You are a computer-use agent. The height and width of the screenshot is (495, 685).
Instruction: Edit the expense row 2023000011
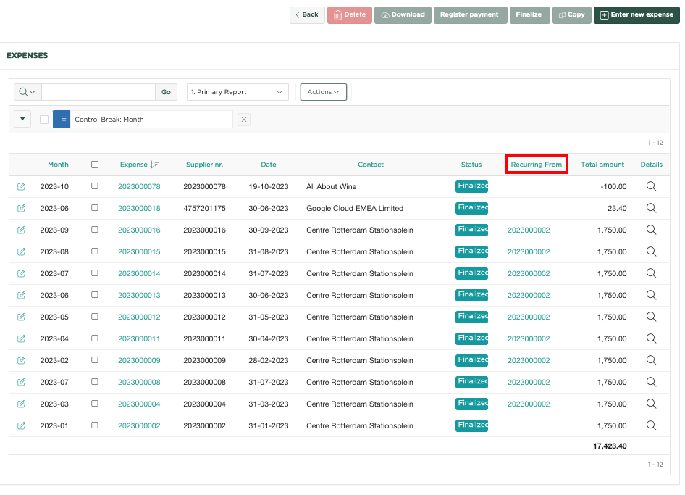click(21, 338)
